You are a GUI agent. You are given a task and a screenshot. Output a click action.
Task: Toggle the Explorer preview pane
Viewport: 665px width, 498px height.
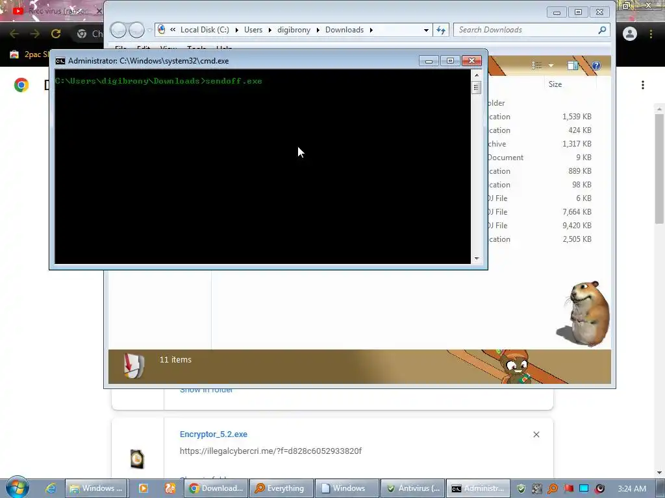pyautogui.click(x=573, y=65)
